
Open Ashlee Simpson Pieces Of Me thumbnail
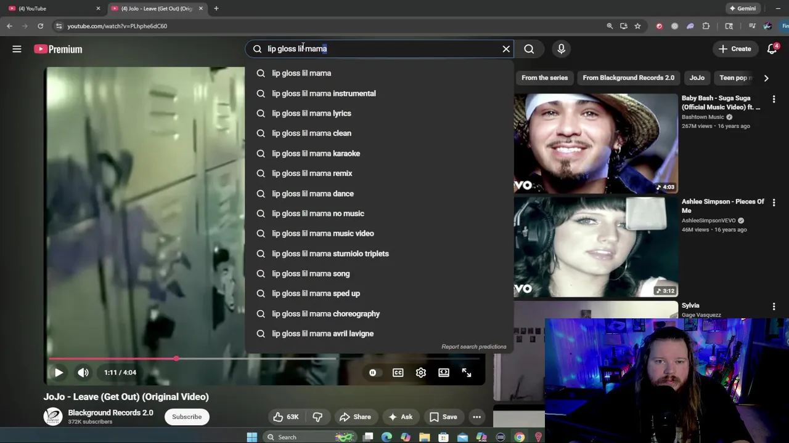595,247
